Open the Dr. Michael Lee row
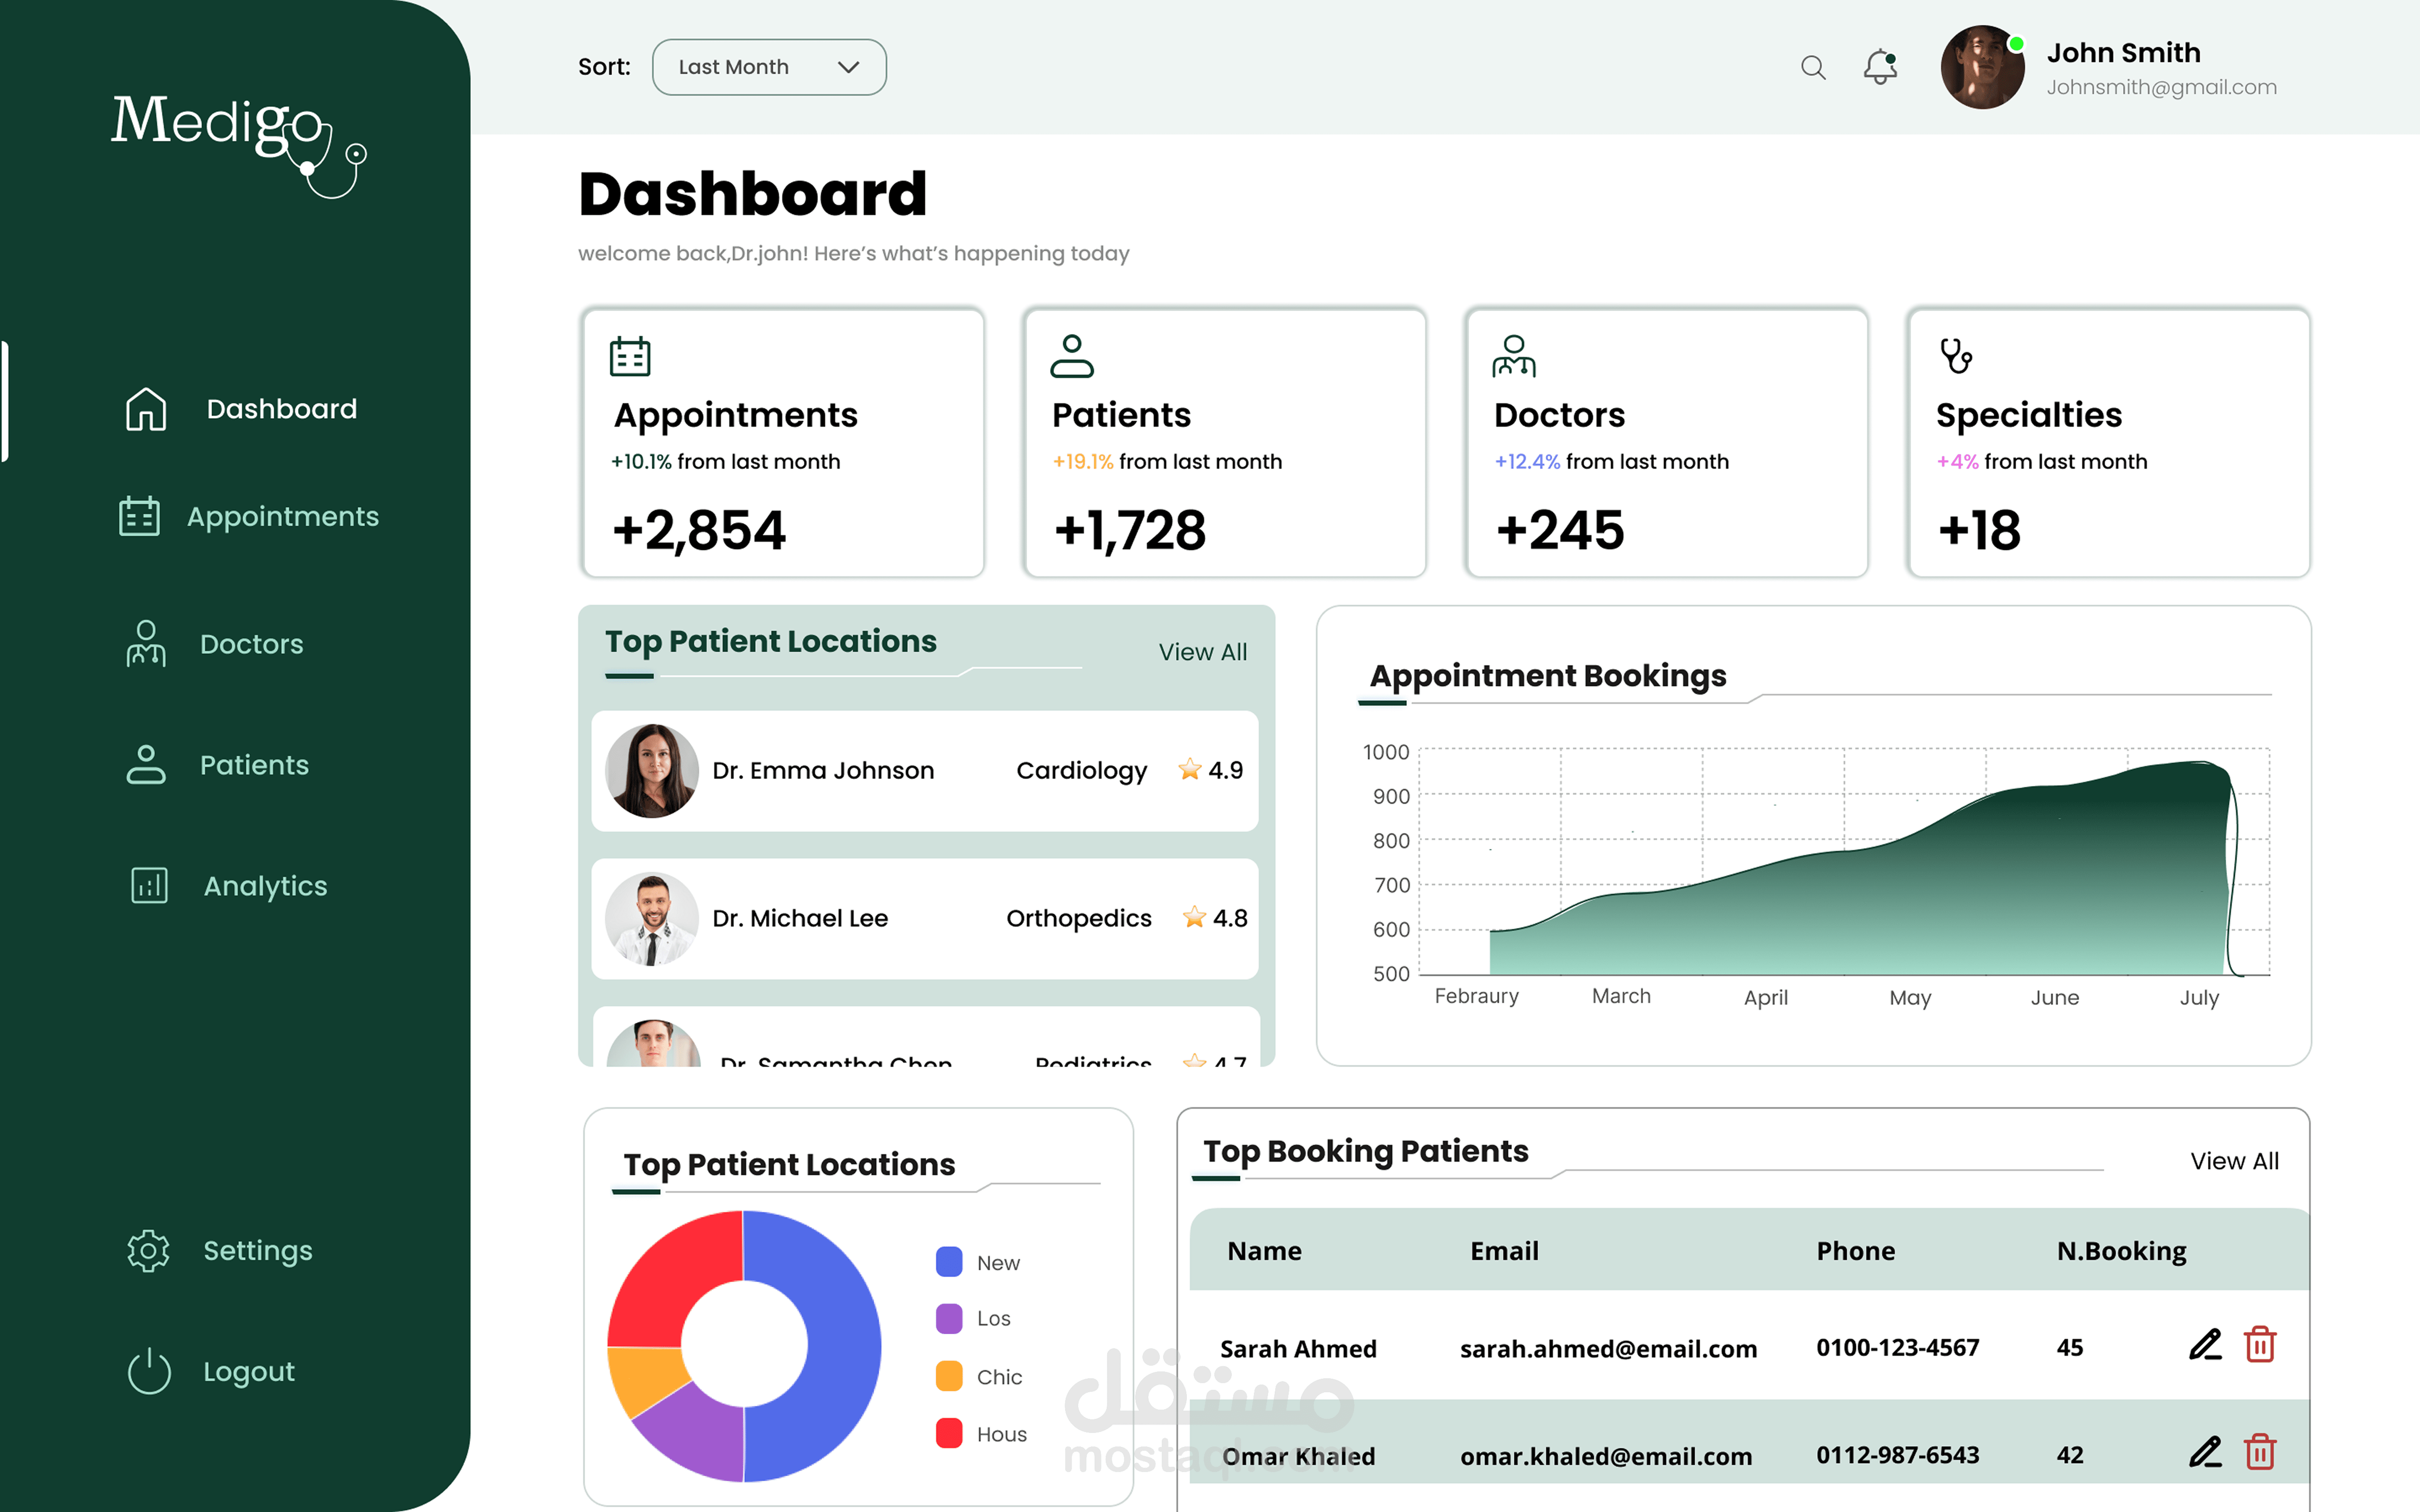 click(x=925, y=918)
